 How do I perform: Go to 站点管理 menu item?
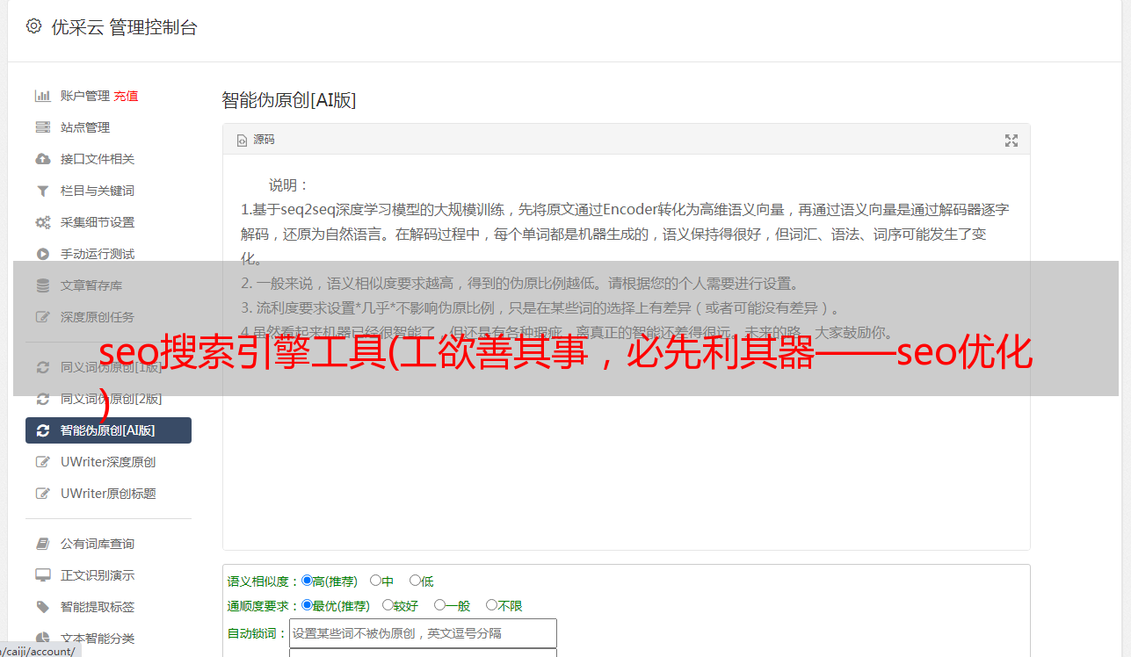(x=85, y=127)
